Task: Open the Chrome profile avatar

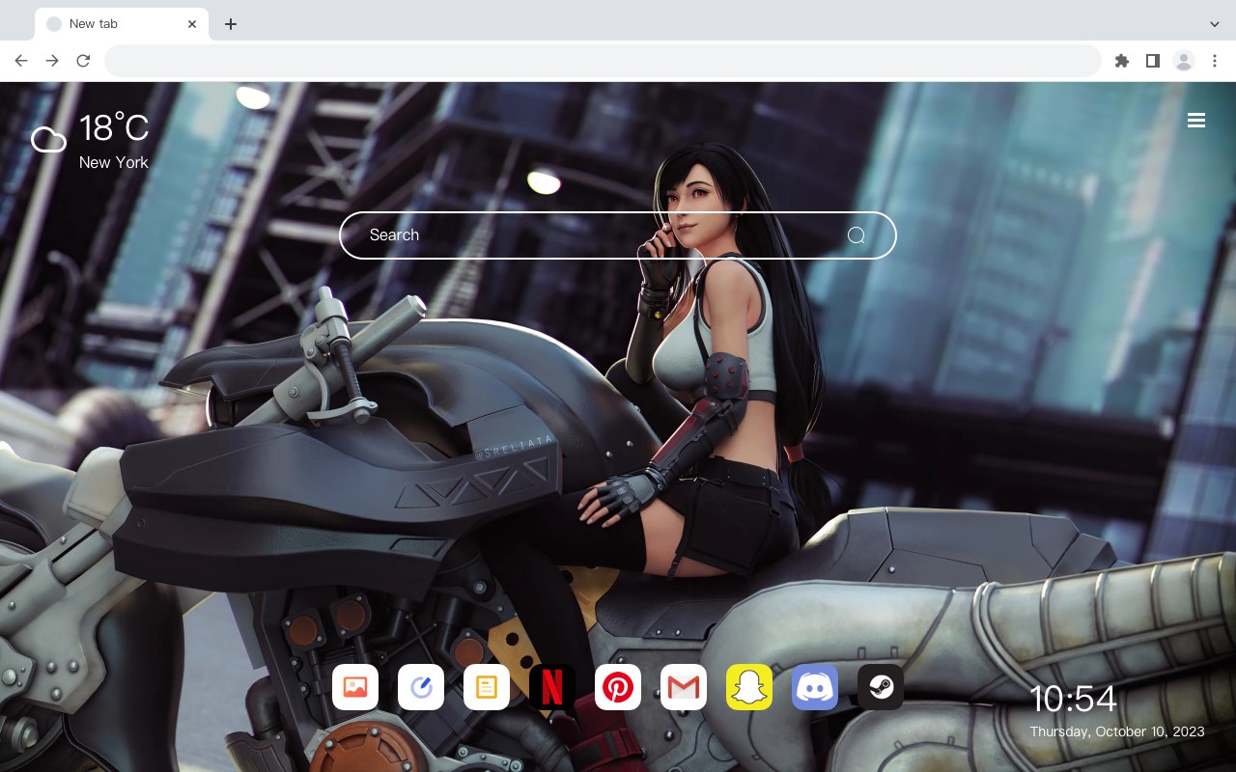Action: coord(1184,61)
